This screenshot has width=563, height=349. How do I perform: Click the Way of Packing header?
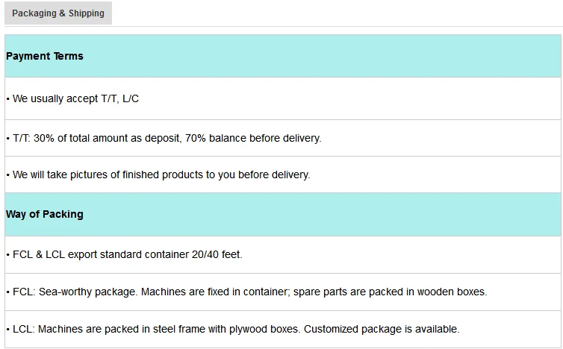point(45,214)
